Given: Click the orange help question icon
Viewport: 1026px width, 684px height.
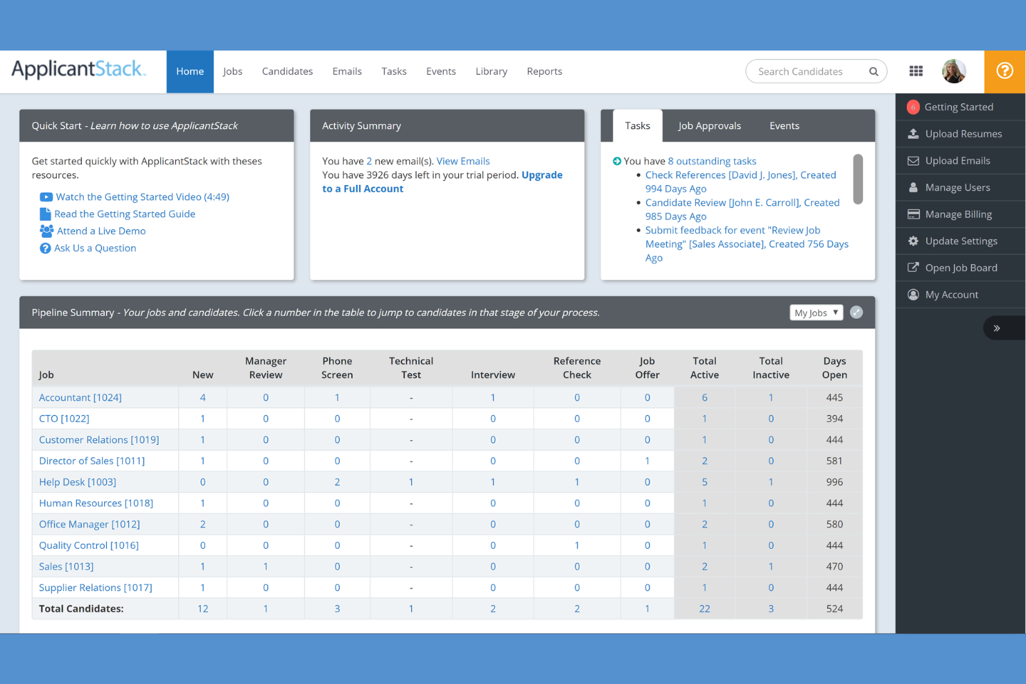Looking at the screenshot, I should click(1005, 71).
